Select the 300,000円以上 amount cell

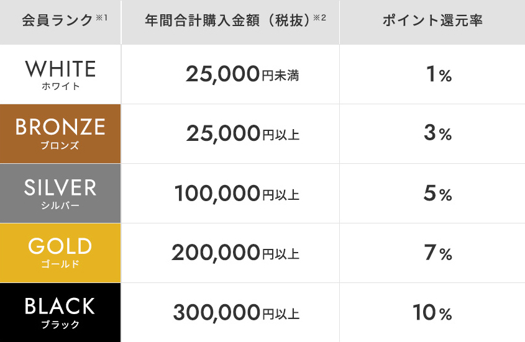tap(236, 313)
